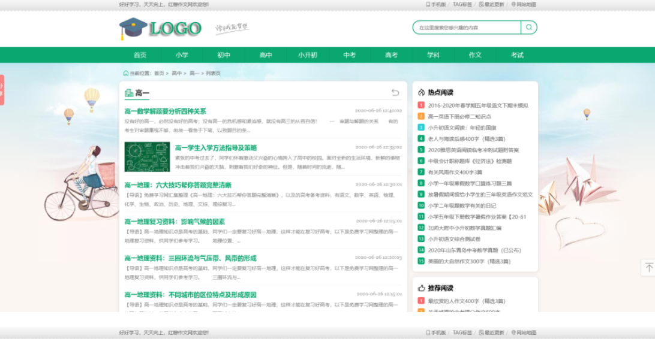The image size is (655, 339).
Task: Click 首页 in the breadcrumb path
Action: tap(159, 73)
